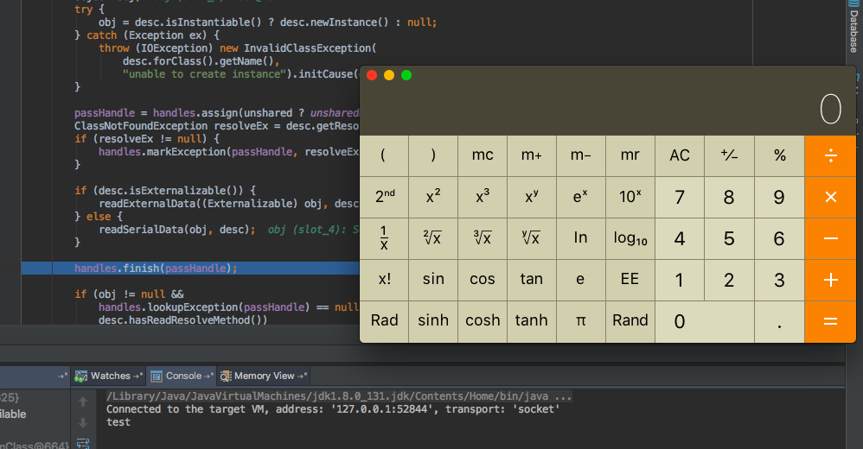Image resolution: width=863 pixels, height=449 pixels.
Task: Clear the calculator with AC
Action: [x=680, y=155]
